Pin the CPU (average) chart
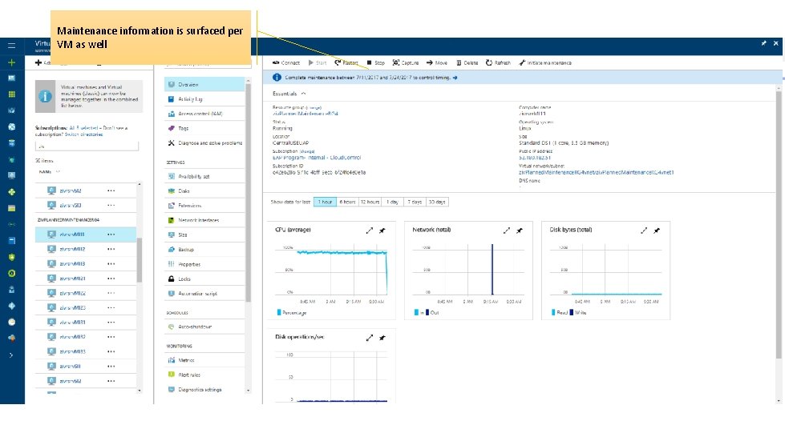This screenshot has width=785, height=441. tap(382, 231)
